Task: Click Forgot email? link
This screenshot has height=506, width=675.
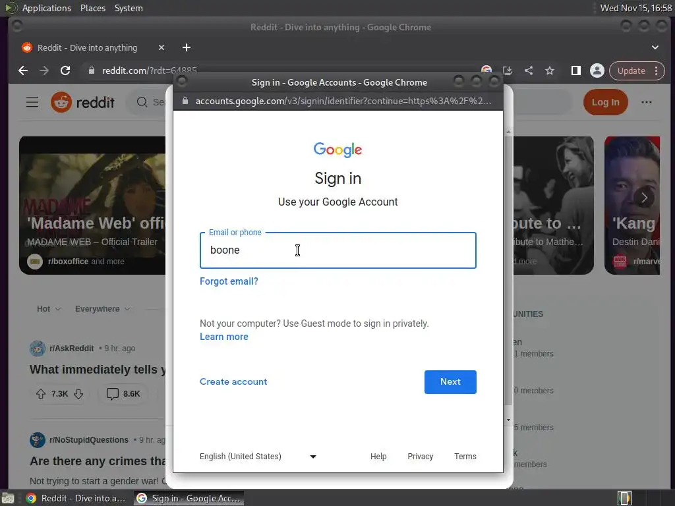Action: click(x=229, y=281)
